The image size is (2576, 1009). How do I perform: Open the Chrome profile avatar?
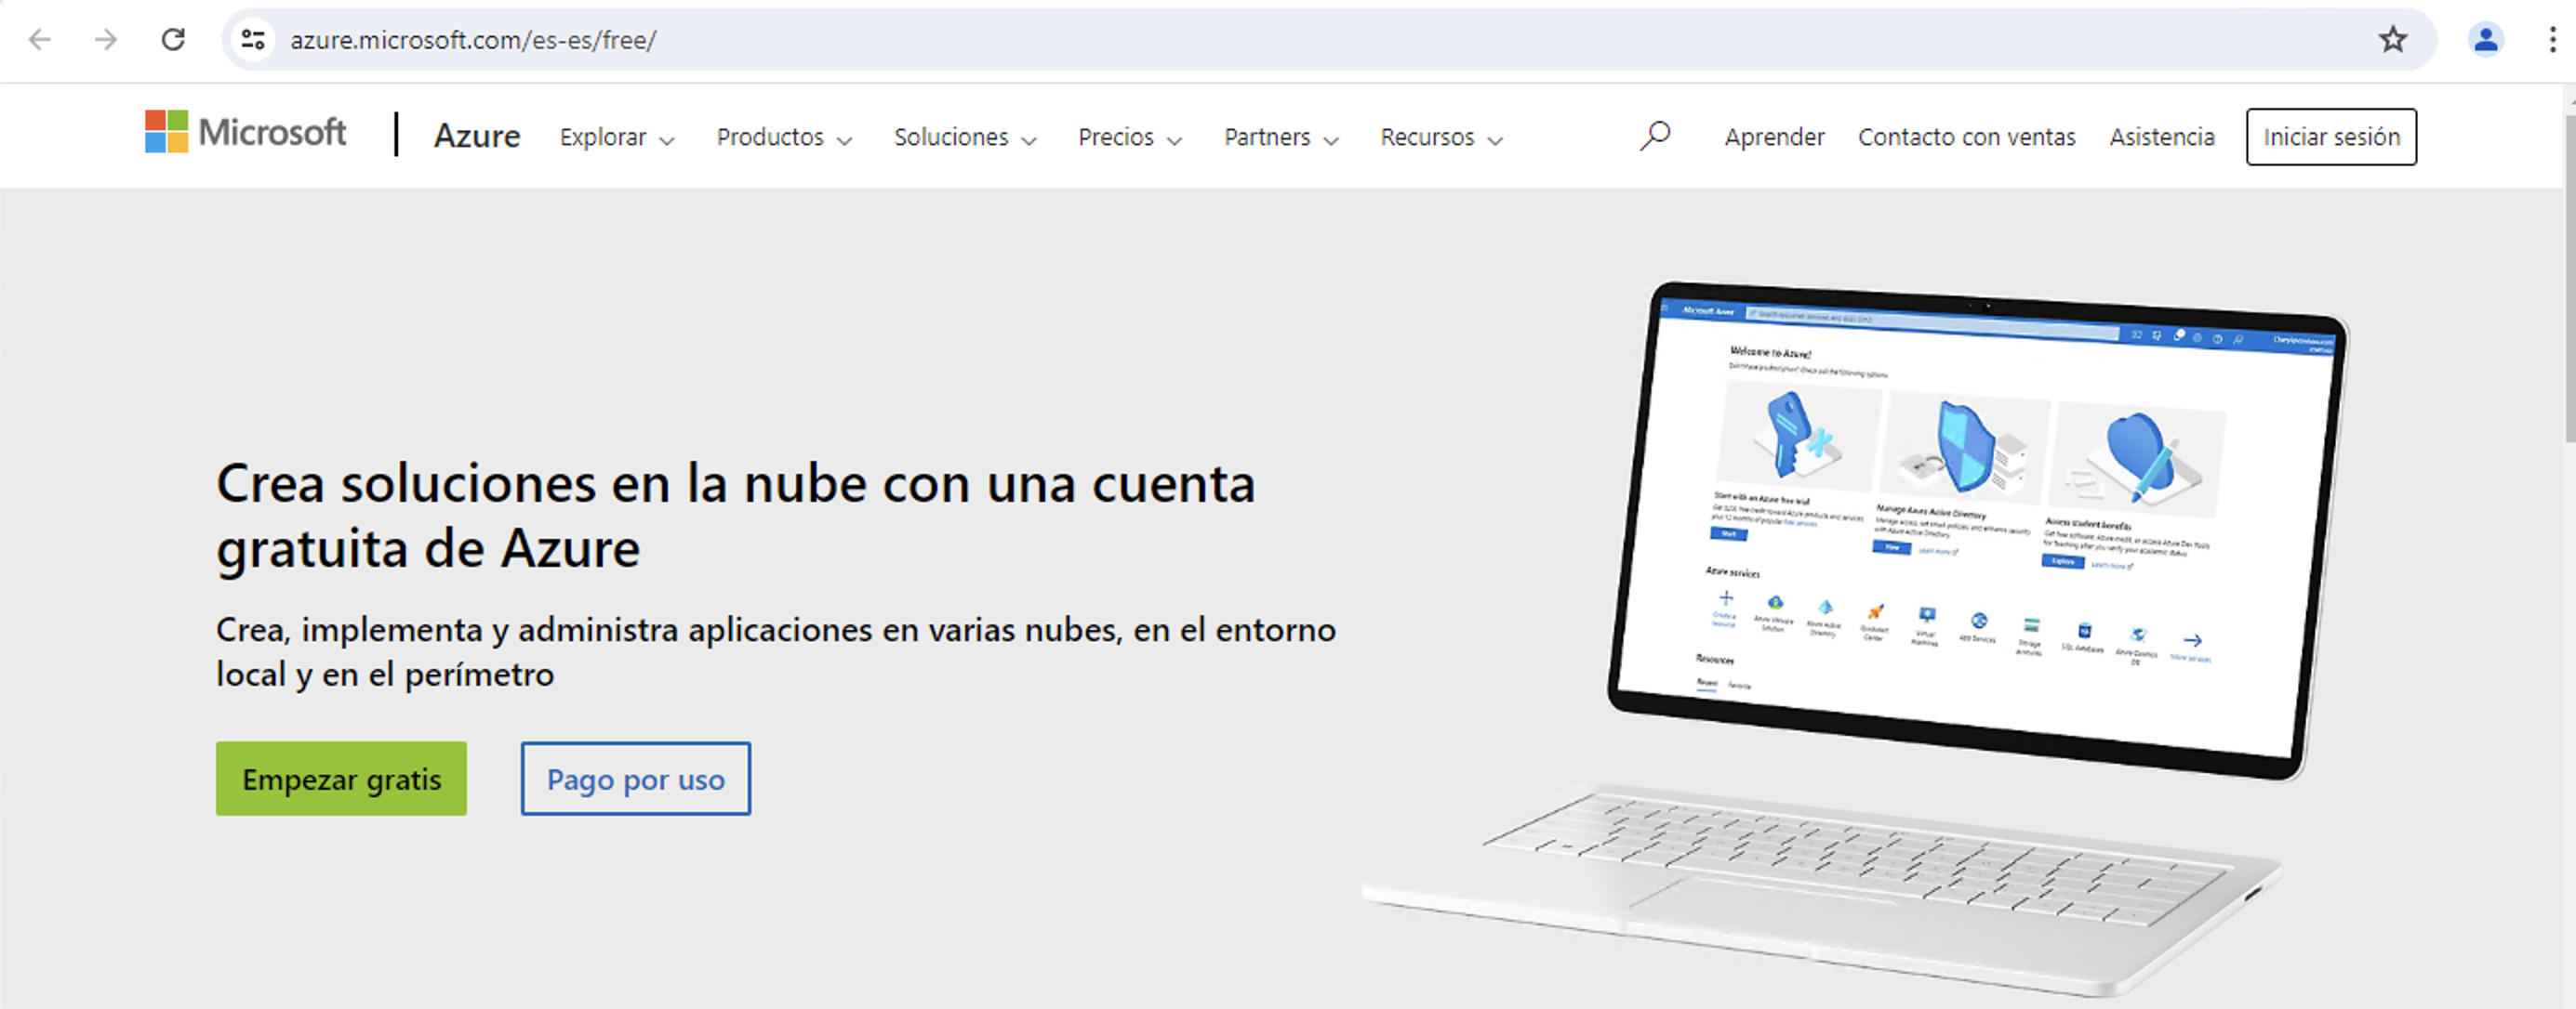tap(2486, 40)
